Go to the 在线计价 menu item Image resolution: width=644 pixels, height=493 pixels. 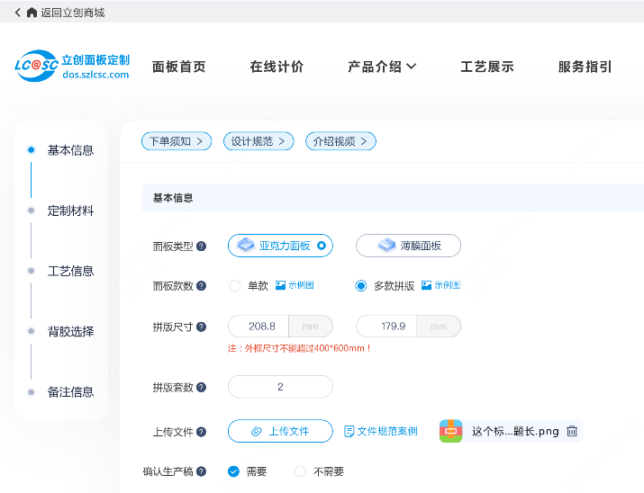click(277, 67)
